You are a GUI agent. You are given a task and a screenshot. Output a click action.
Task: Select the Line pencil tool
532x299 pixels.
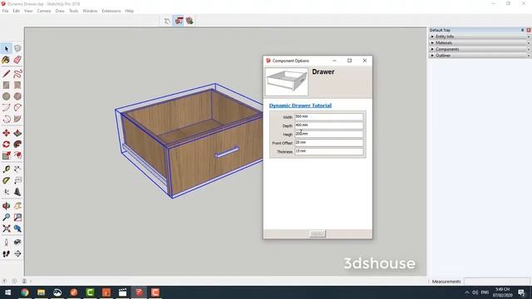coord(7,74)
